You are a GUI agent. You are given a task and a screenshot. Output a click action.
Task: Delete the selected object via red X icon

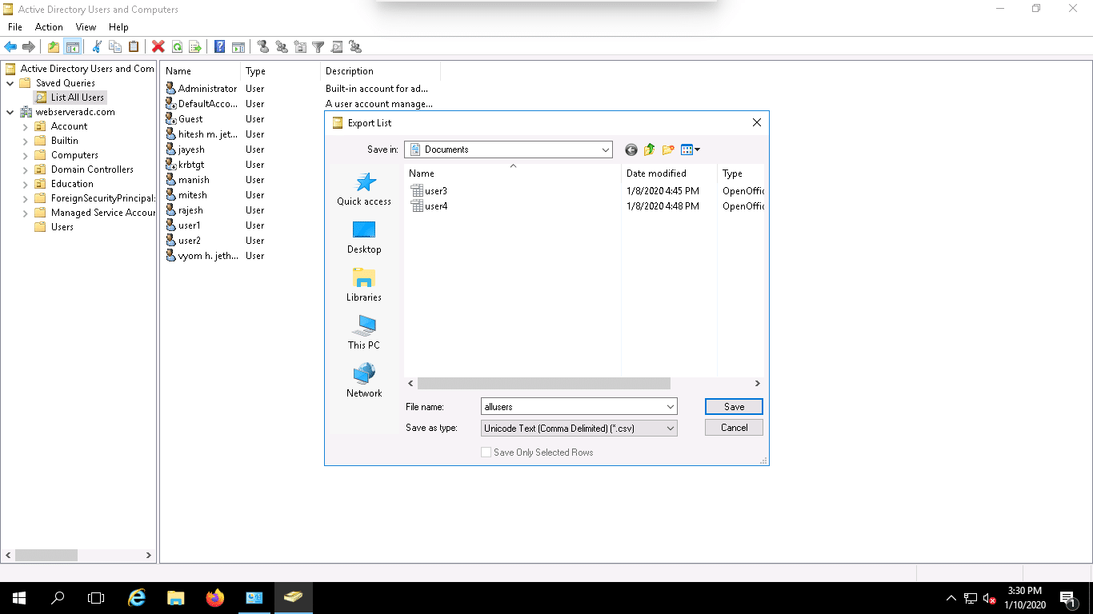158,46
